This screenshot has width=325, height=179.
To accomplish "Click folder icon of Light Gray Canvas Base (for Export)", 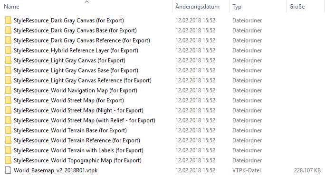I will [8, 70].
